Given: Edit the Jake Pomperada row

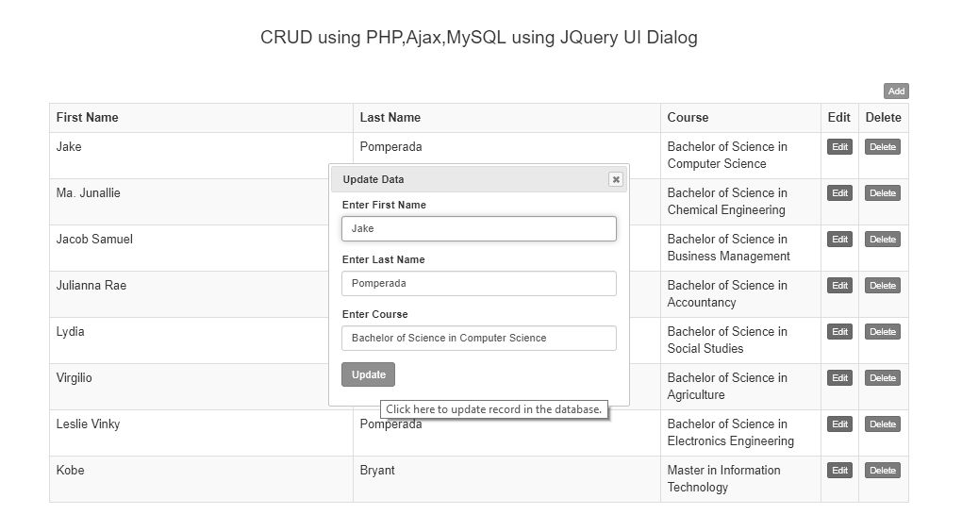Looking at the screenshot, I should (839, 147).
